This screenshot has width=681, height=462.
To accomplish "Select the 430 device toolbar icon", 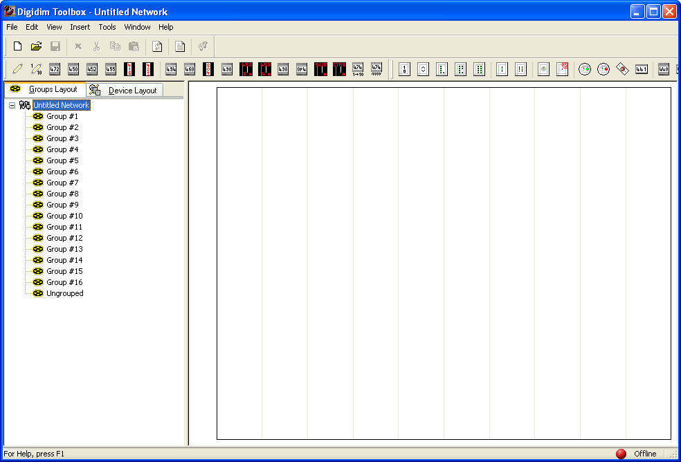I will coord(228,69).
